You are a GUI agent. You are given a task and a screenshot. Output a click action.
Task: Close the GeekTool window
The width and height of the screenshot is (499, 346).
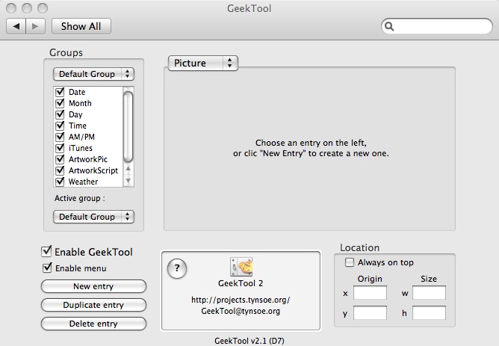point(11,8)
